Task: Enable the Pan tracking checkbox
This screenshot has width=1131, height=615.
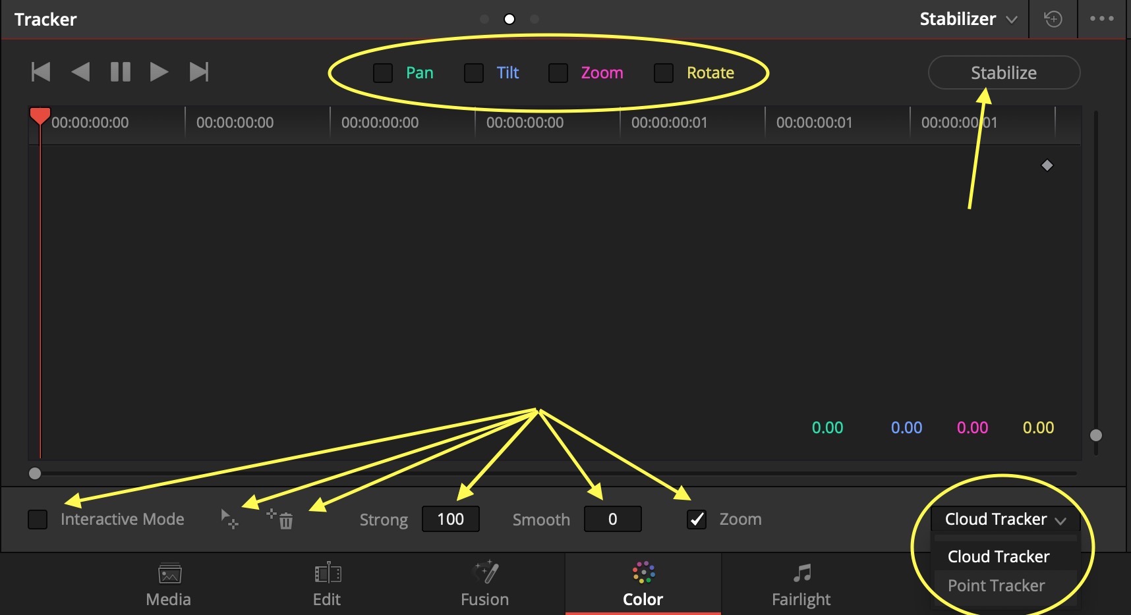Action: [x=383, y=73]
